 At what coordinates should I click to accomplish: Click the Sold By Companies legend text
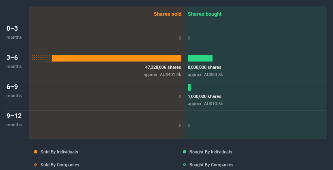tap(60, 165)
